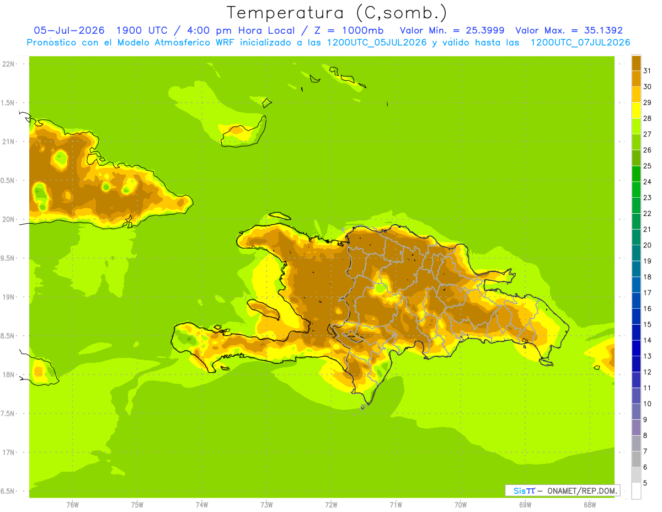This screenshot has height=512, width=662.
Task: Click the 'Valor Min. = 25.3999' text
Action: coord(452,30)
